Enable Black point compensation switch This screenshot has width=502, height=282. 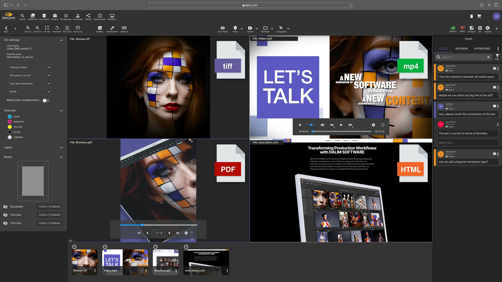coord(46,101)
